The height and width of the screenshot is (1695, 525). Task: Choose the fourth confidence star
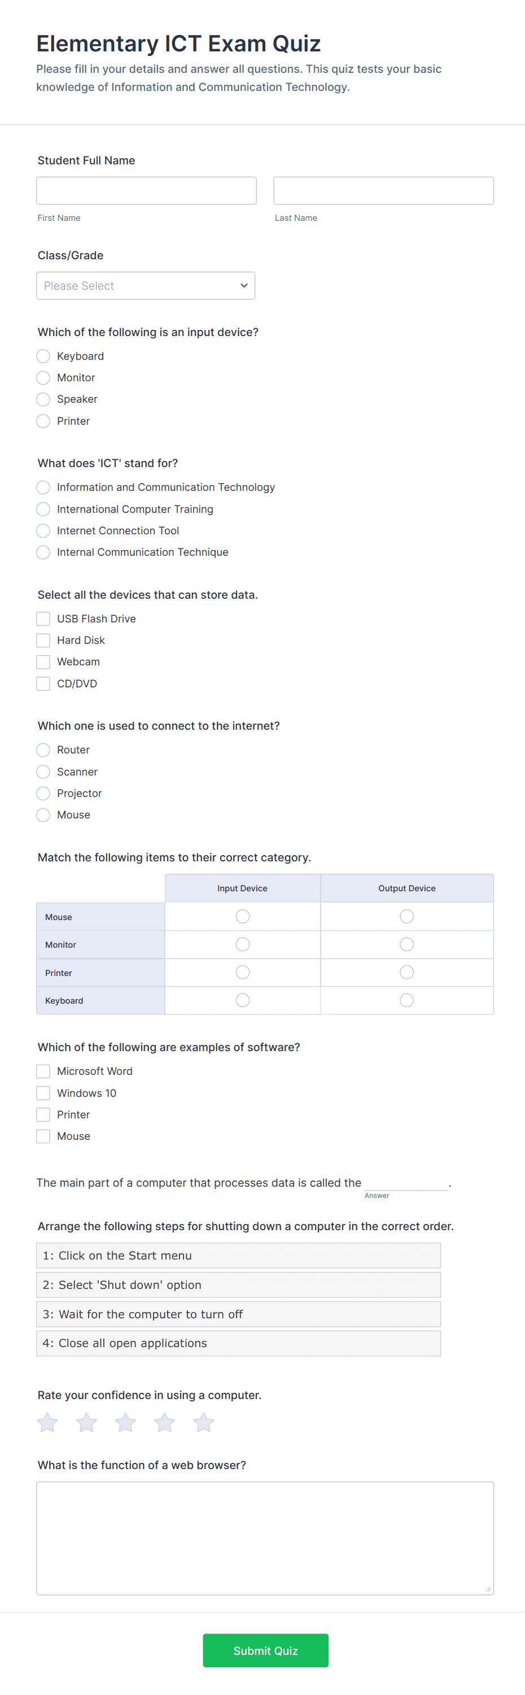(x=164, y=1423)
